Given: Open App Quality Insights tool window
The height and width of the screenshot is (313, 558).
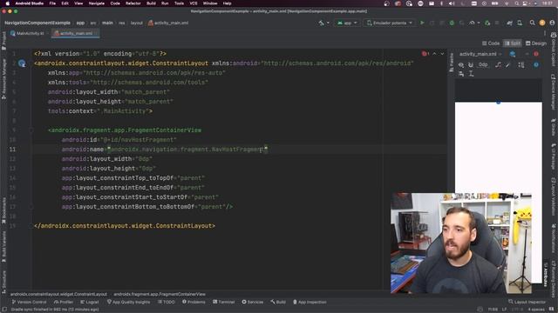Looking at the screenshot, I should coord(128,302).
